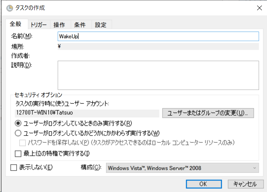Click the 場所 path field

tap(158, 47)
